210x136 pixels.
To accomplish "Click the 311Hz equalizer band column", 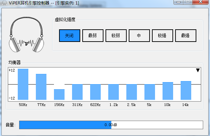I will [77, 92].
